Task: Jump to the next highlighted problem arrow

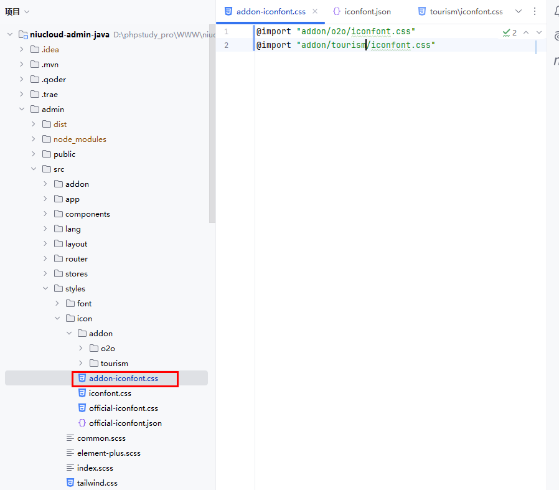Action: (539, 32)
